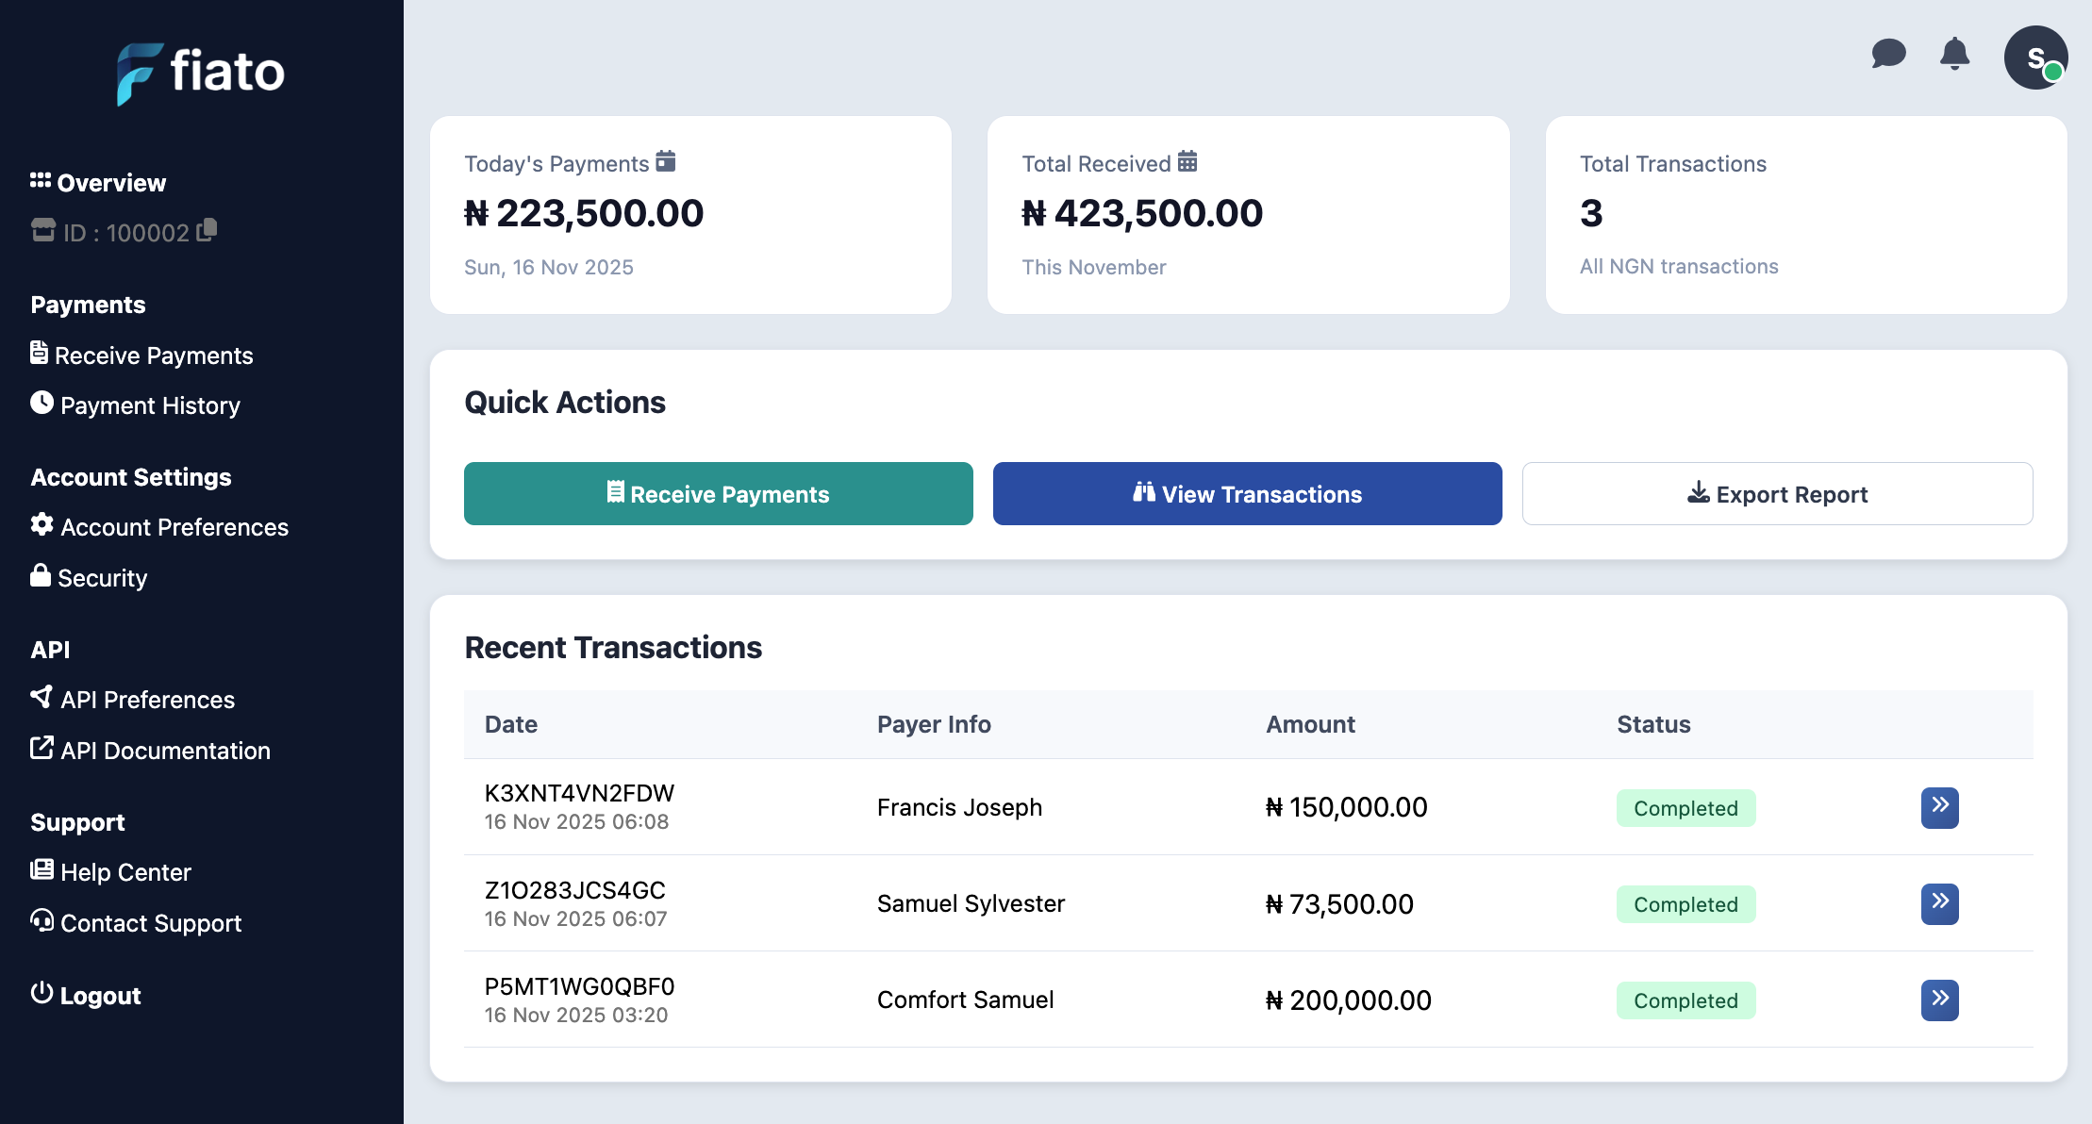This screenshot has width=2092, height=1124.
Task: Open the user avatar profile menu
Action: [2035, 58]
